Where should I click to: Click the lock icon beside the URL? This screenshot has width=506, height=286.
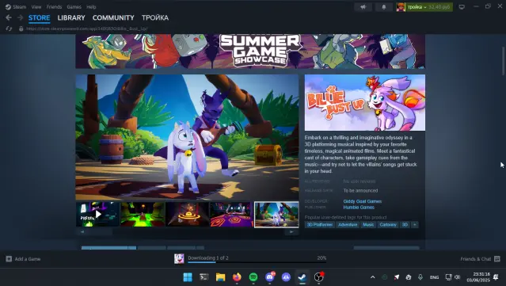pos(21,29)
